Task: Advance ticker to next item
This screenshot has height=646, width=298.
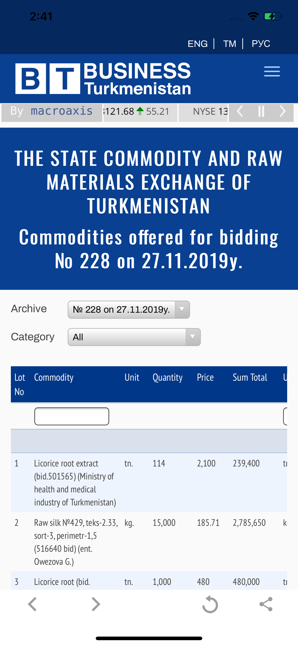Action: click(283, 111)
